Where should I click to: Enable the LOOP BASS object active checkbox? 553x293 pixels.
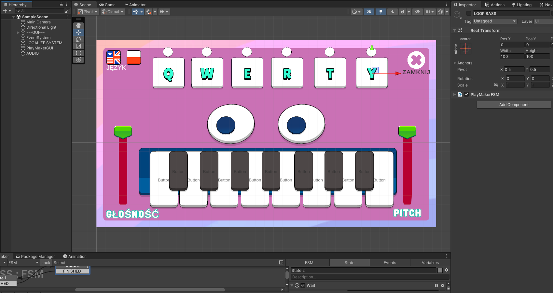469,14
